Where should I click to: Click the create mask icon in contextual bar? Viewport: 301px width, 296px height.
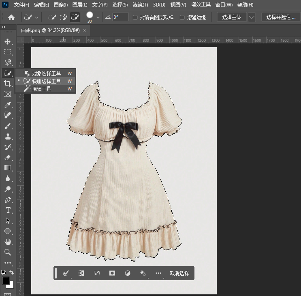pyautogui.click(x=112, y=273)
